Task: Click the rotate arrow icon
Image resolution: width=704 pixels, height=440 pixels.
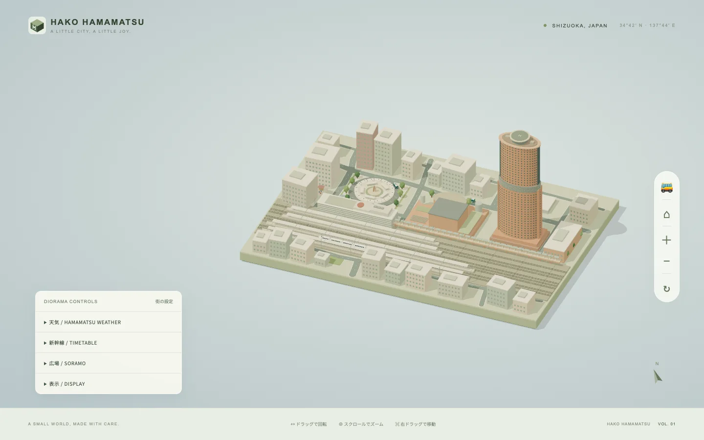Action: [667, 289]
